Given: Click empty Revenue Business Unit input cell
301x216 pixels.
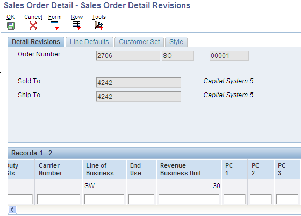Looking at the screenshot, I should coord(189,199).
